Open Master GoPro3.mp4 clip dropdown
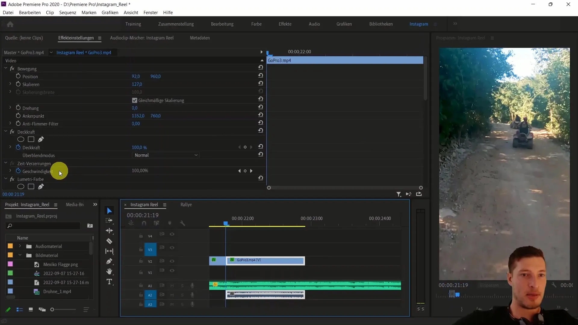 pos(51,52)
